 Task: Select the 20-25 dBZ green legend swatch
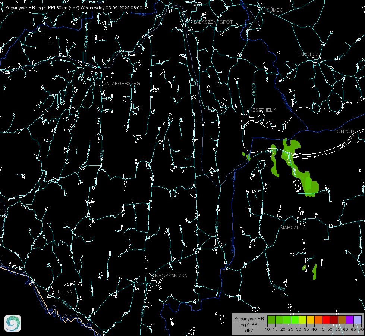click(x=287, y=320)
